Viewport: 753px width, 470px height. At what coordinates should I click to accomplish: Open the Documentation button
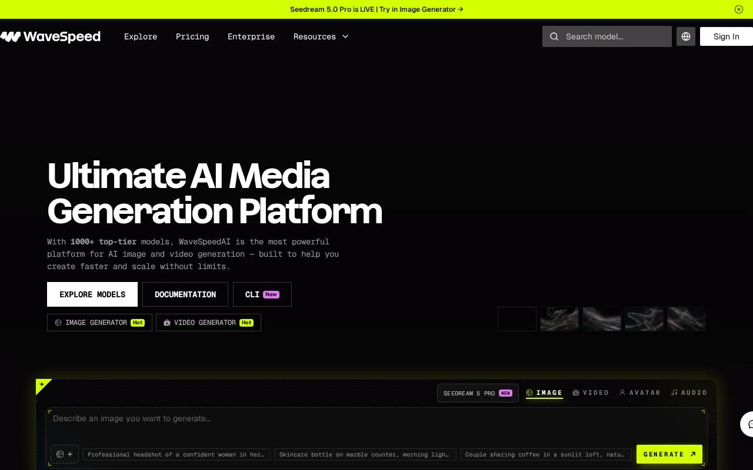click(185, 294)
